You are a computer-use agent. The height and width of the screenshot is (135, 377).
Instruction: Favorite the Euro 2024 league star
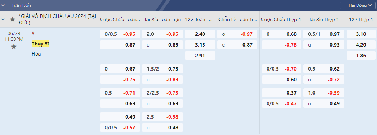13,19
